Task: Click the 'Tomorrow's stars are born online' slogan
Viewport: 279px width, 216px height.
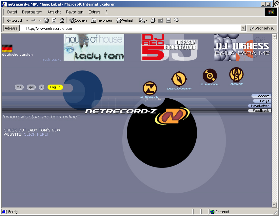Action: pyautogui.click(x=39, y=117)
